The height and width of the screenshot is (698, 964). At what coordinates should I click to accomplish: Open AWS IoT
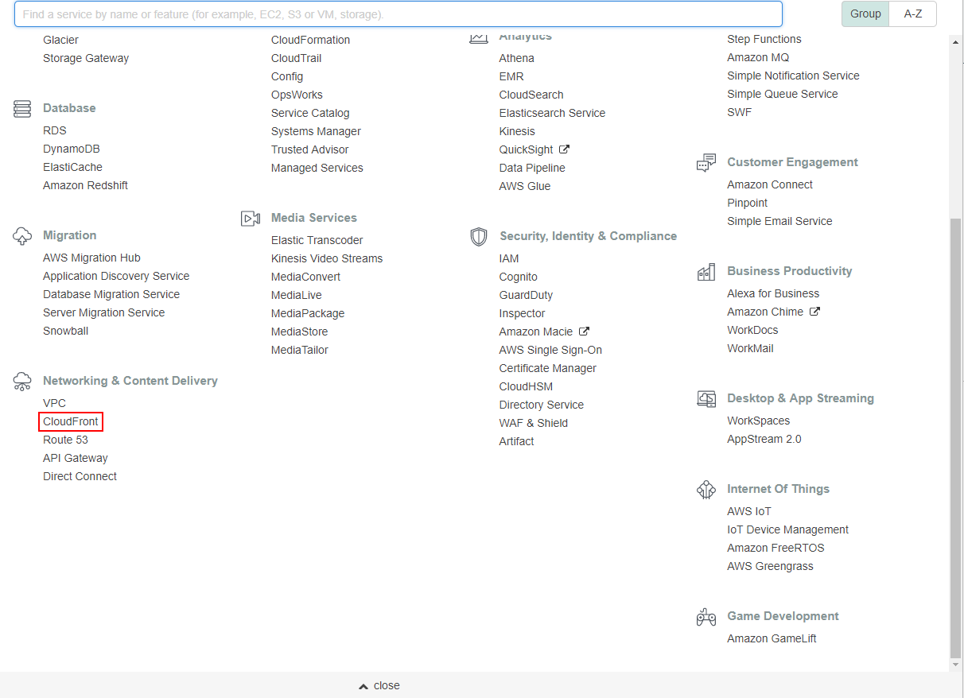pyautogui.click(x=749, y=511)
